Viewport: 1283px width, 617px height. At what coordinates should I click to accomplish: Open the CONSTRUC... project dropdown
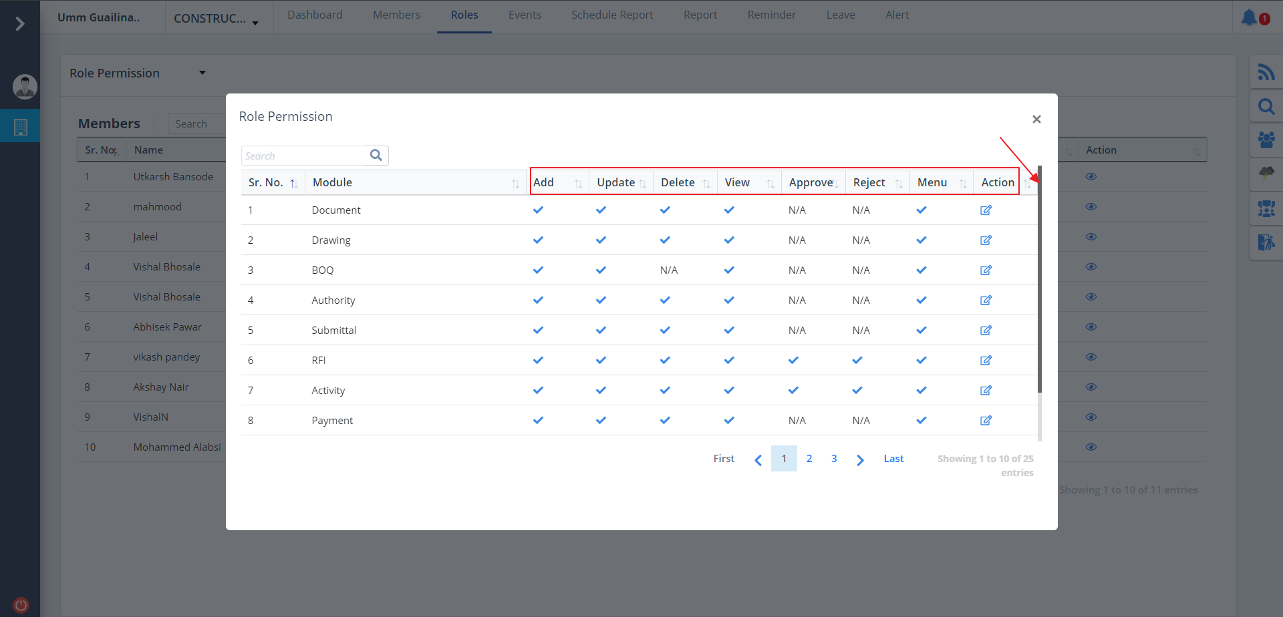pyautogui.click(x=216, y=19)
